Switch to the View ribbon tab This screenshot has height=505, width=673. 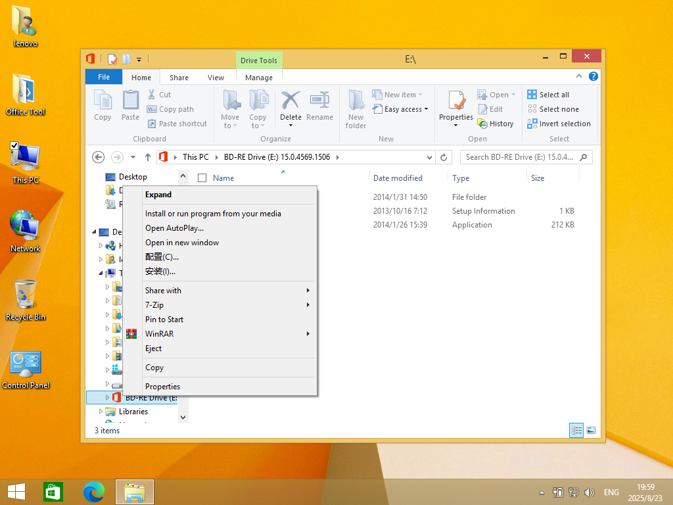click(x=216, y=78)
